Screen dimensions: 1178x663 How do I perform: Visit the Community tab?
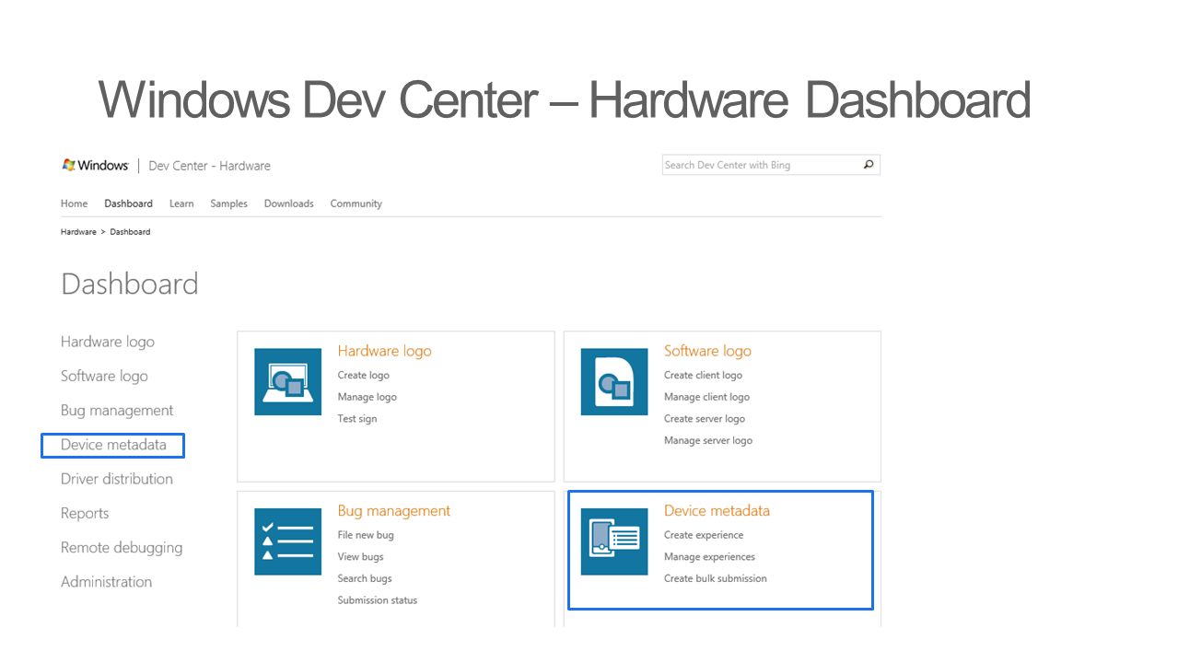[x=356, y=204]
